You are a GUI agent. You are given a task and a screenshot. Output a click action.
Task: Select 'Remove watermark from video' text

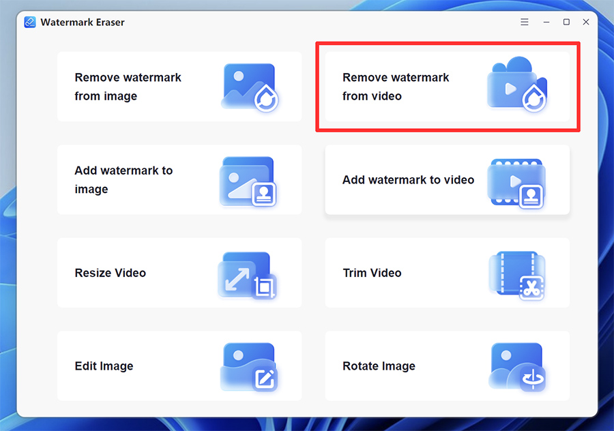click(396, 87)
